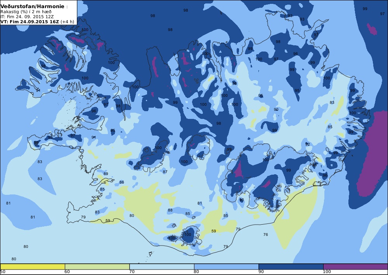Viewport: 388px width, 275px height.
Task: Click the '89' humidity value on the map
Action: (x=106, y=174)
